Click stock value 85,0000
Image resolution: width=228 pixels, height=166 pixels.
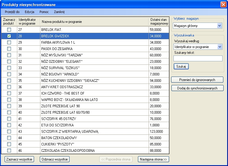(159, 144)
